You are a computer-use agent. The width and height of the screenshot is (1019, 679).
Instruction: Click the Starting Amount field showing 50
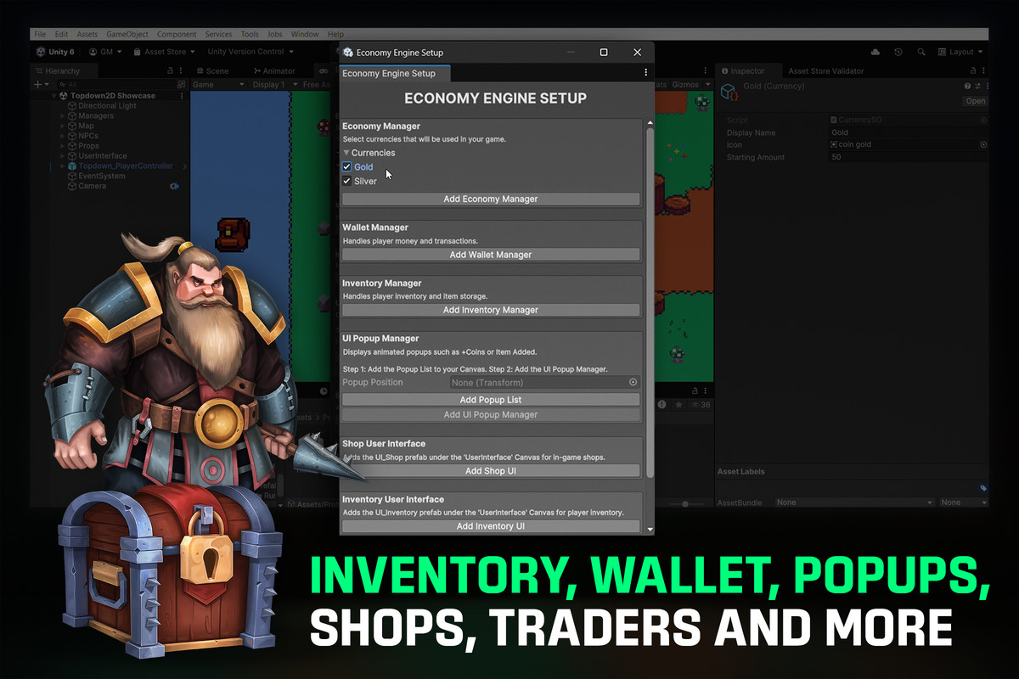(908, 158)
